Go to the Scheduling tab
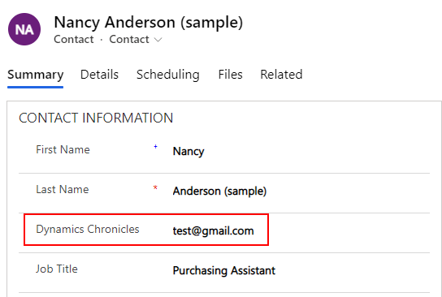 [x=167, y=75]
